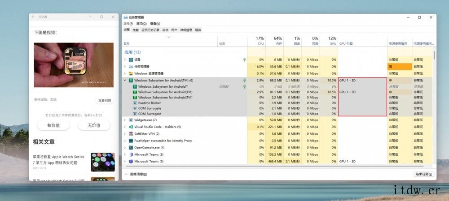The image size is (449, 201).
Task: Switch to the 性能 tab
Action: point(136,30)
